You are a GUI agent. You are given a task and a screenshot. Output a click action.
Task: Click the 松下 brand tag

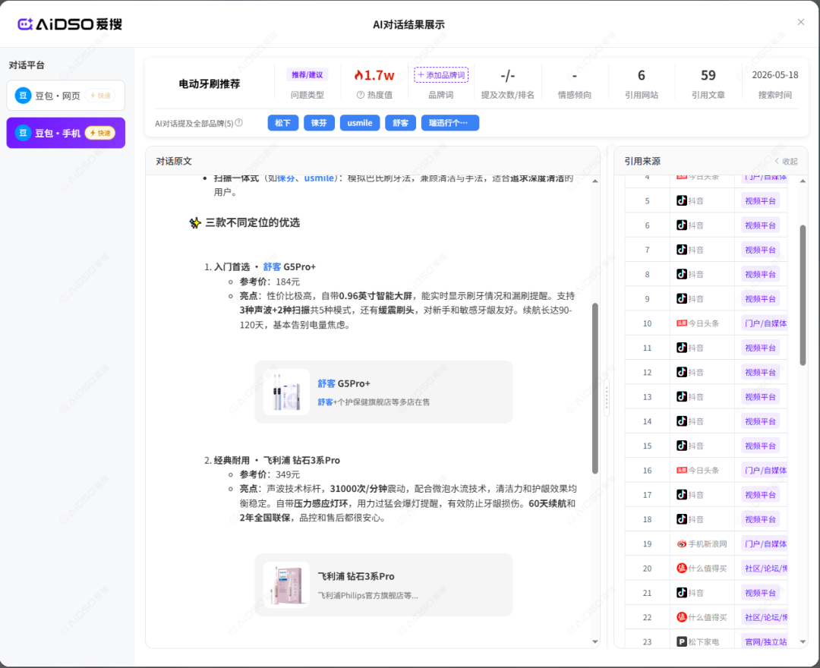pos(283,123)
